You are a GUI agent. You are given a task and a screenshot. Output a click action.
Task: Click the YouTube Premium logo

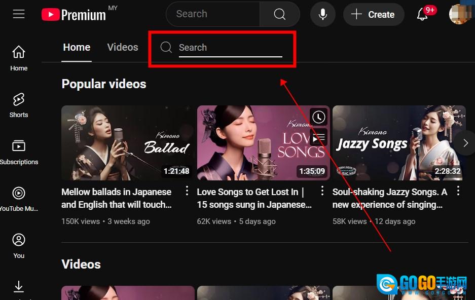[74, 15]
